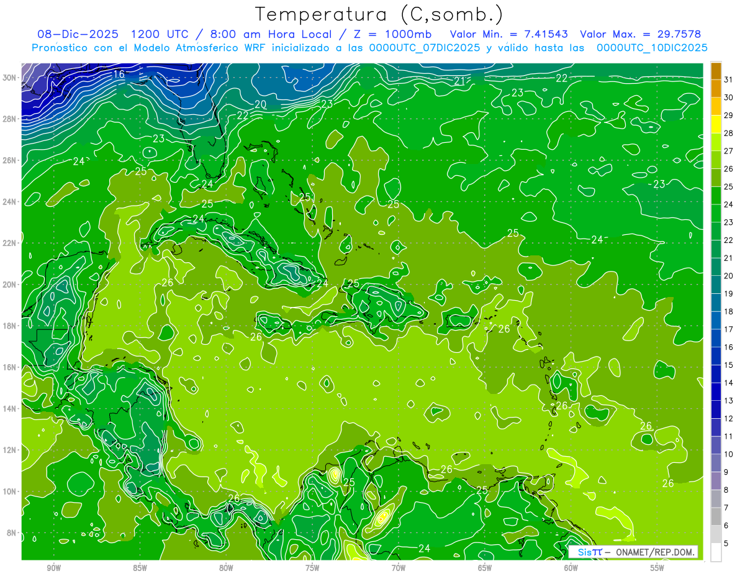
Task: Click the '8' label on color scale
Action: pyautogui.click(x=726, y=490)
